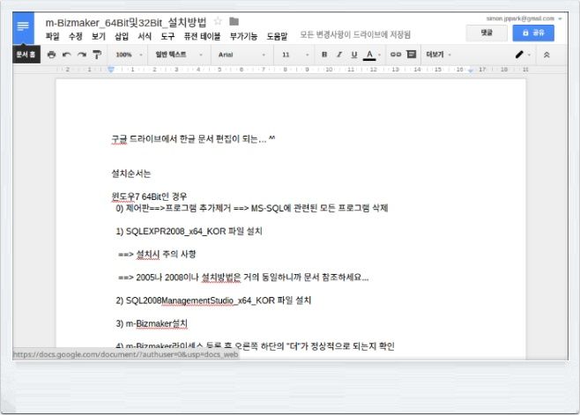
Task: Open the Docs home icon
Action: pyautogui.click(x=23, y=28)
